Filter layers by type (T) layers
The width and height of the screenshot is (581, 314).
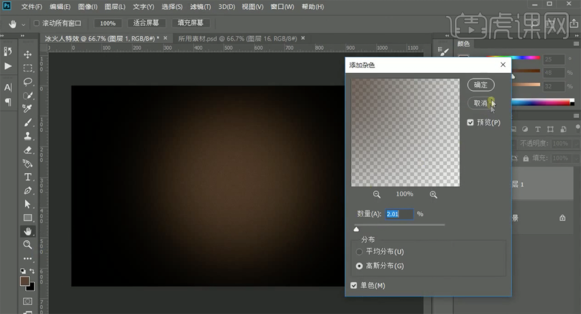538,129
